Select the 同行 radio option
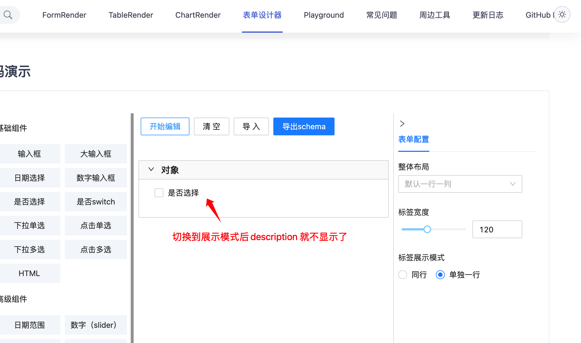Screen dimensions: 581x343 403,275
